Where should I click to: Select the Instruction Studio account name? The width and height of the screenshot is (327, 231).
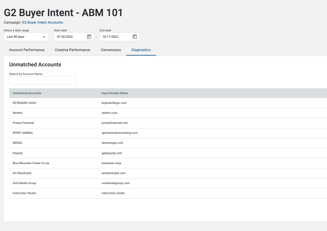coord(24,193)
